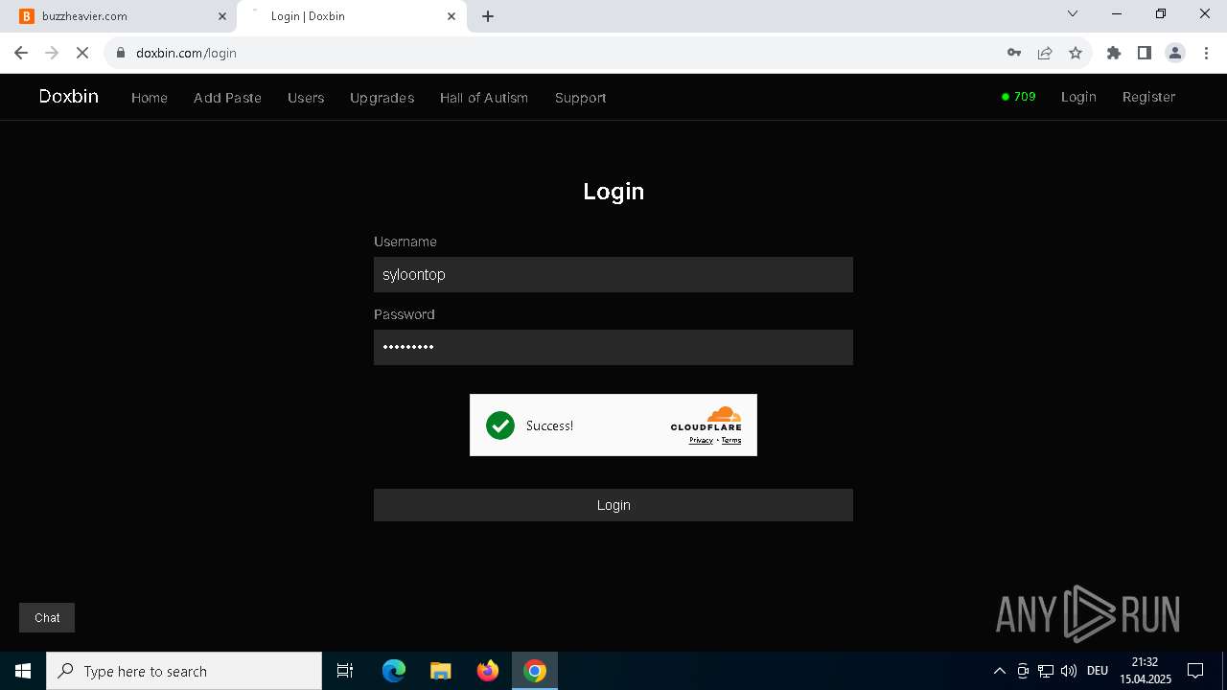Image resolution: width=1227 pixels, height=690 pixels.
Task: Click the address bar URL
Action: pyautogui.click(x=186, y=53)
